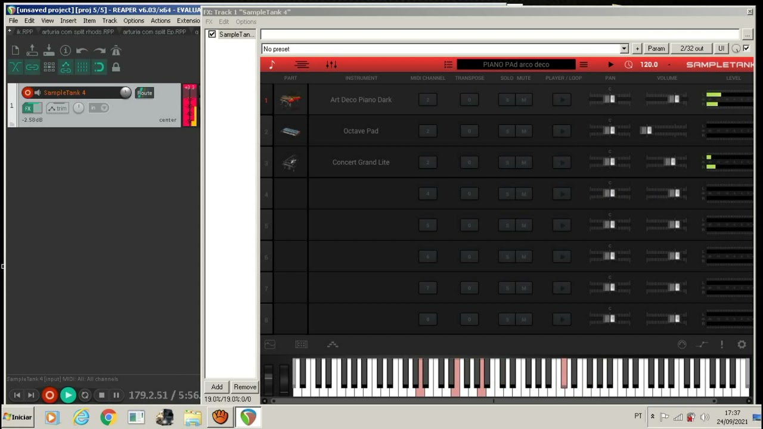The height and width of the screenshot is (429, 763).
Task: Open the Route button on track 1
Action: (x=144, y=93)
